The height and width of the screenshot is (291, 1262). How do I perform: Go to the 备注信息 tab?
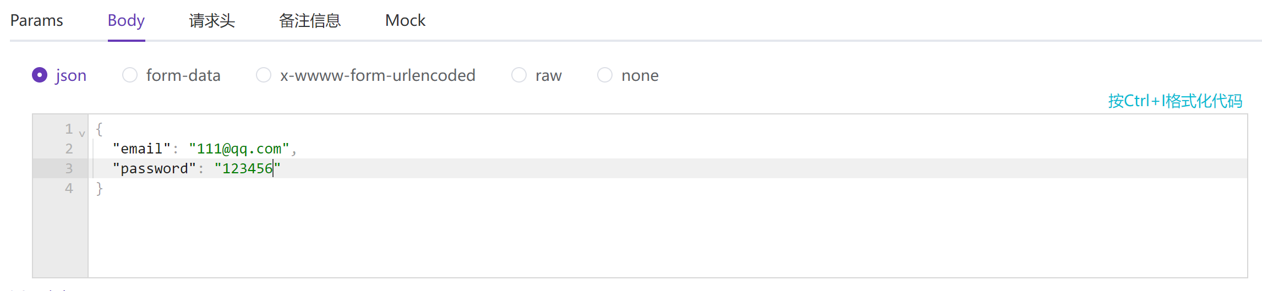tap(310, 21)
